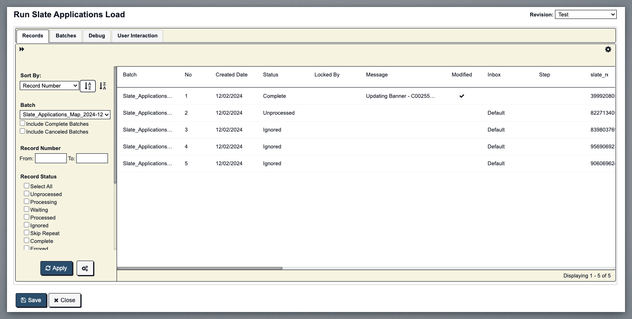
Task: Tick the Ignored status checkbox
Action: pos(27,225)
